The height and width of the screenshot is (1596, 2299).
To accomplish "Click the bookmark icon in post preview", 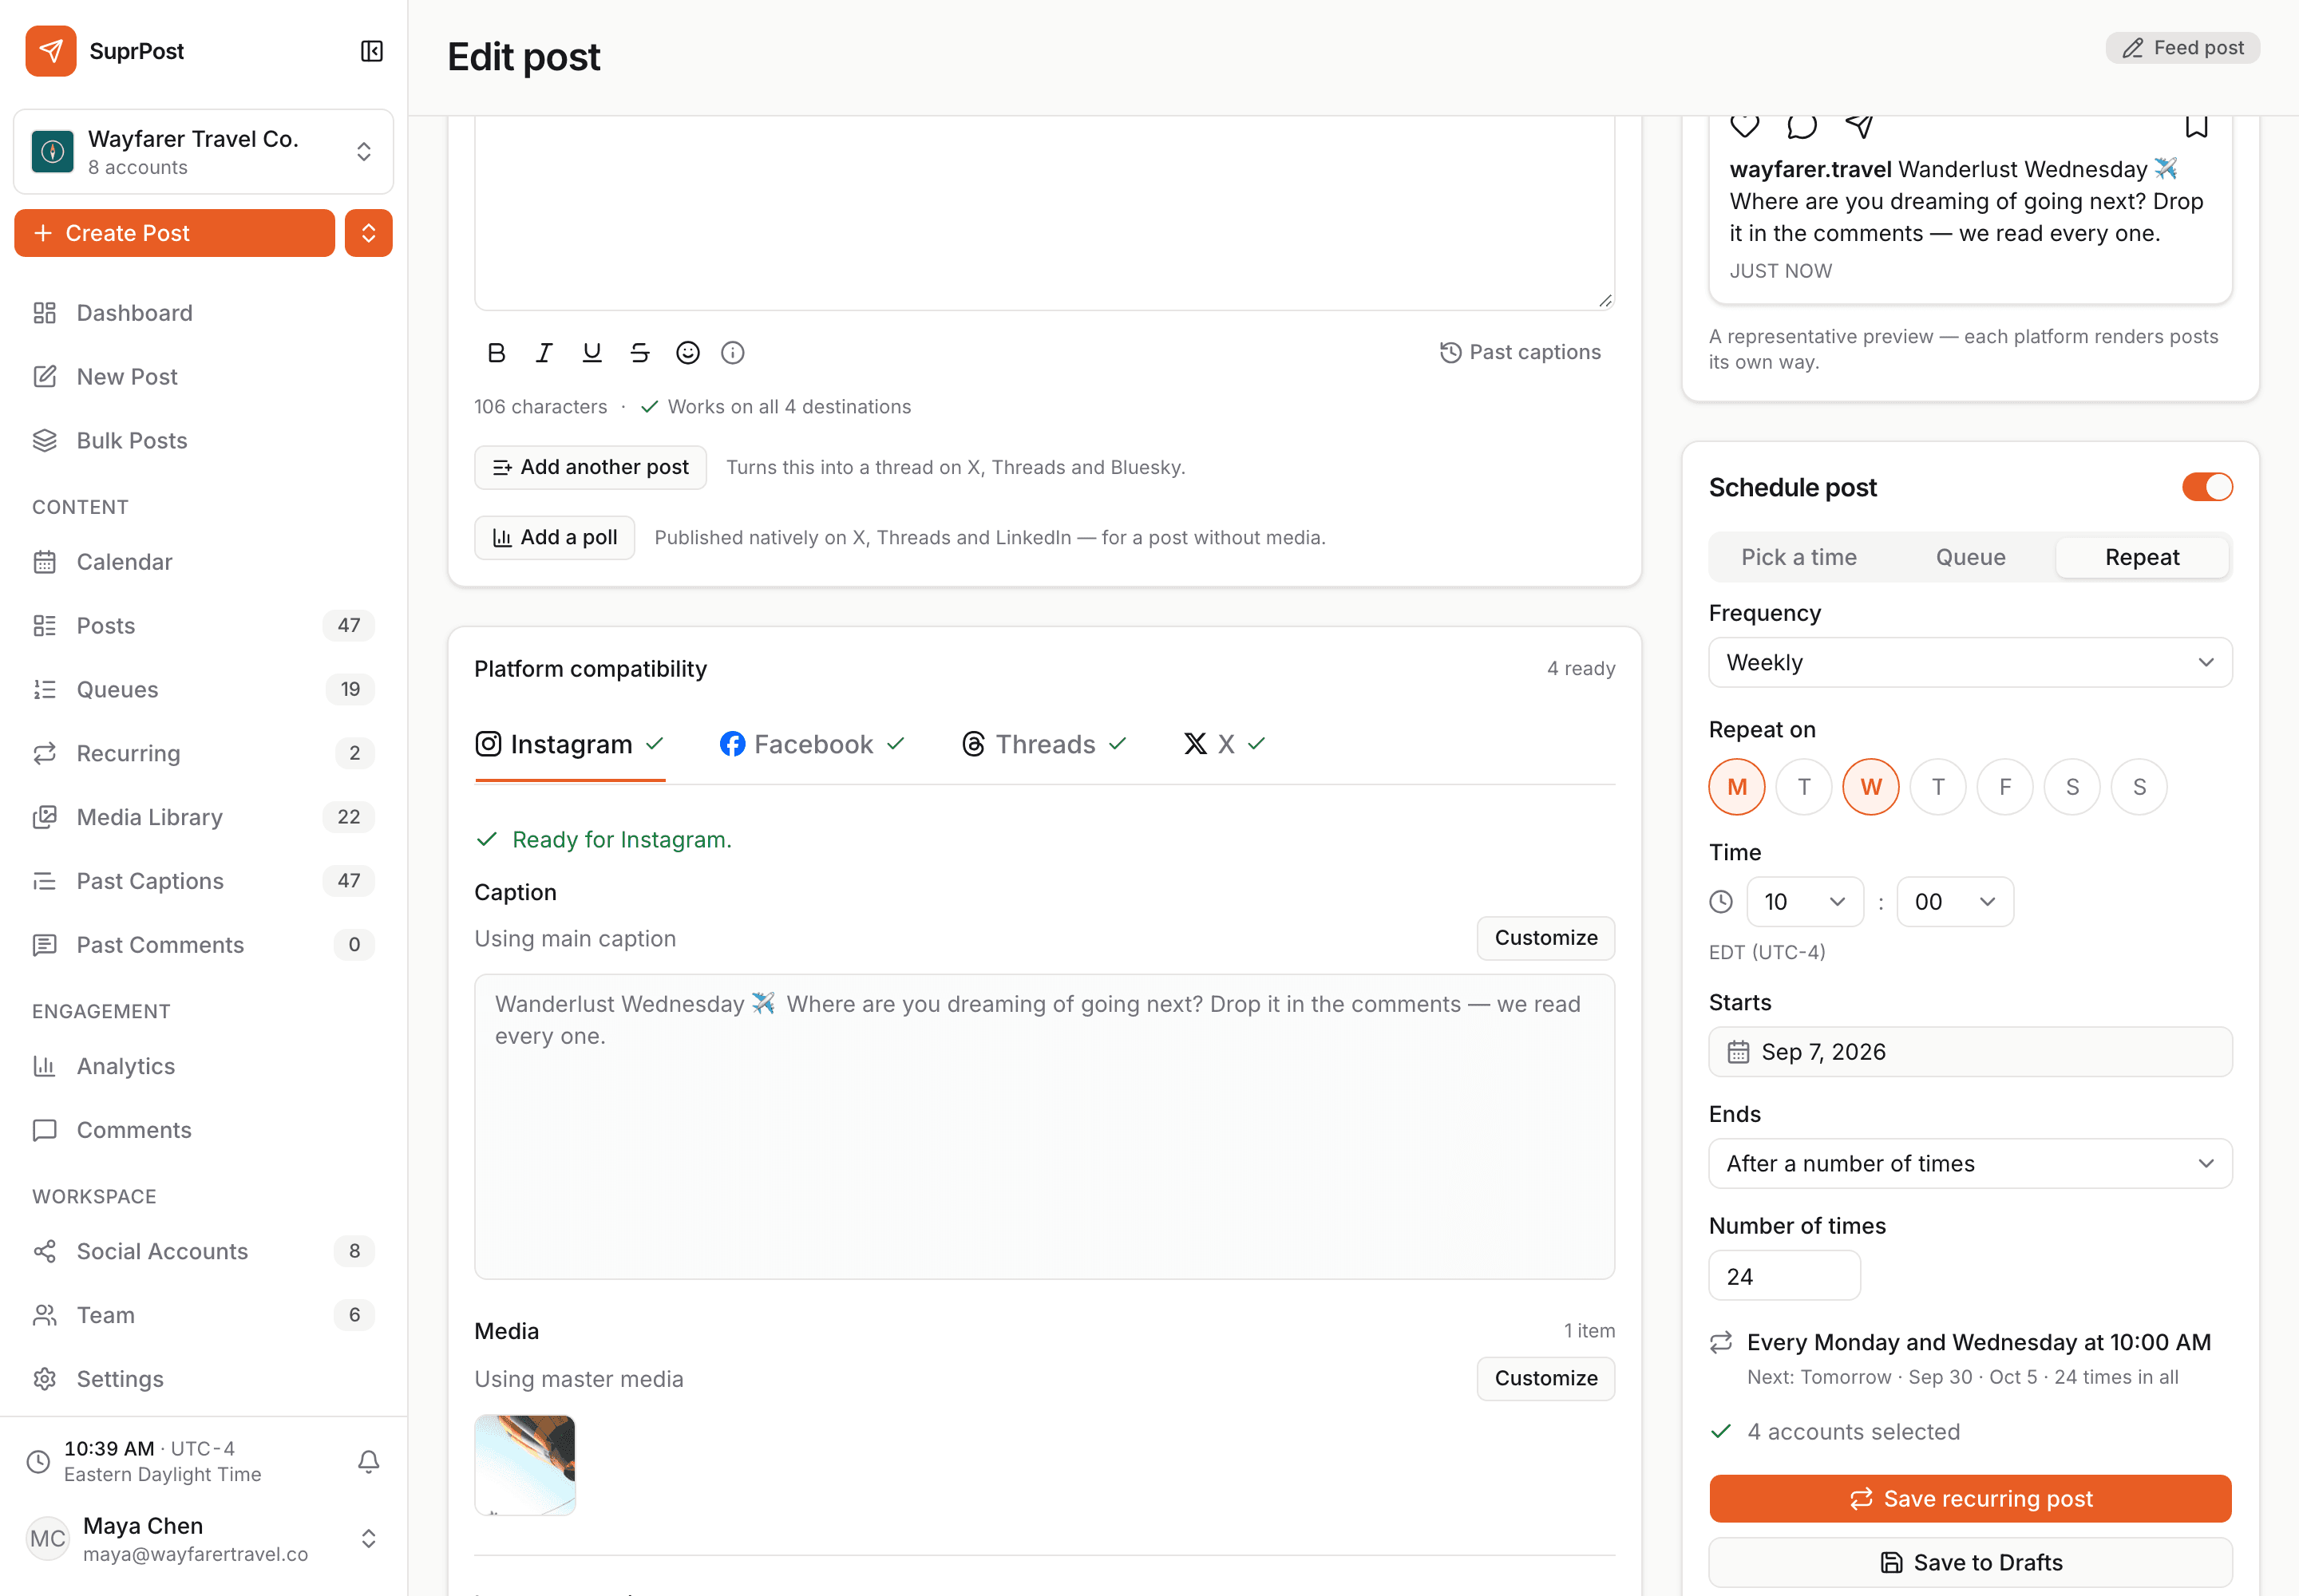I will pos(2196,125).
